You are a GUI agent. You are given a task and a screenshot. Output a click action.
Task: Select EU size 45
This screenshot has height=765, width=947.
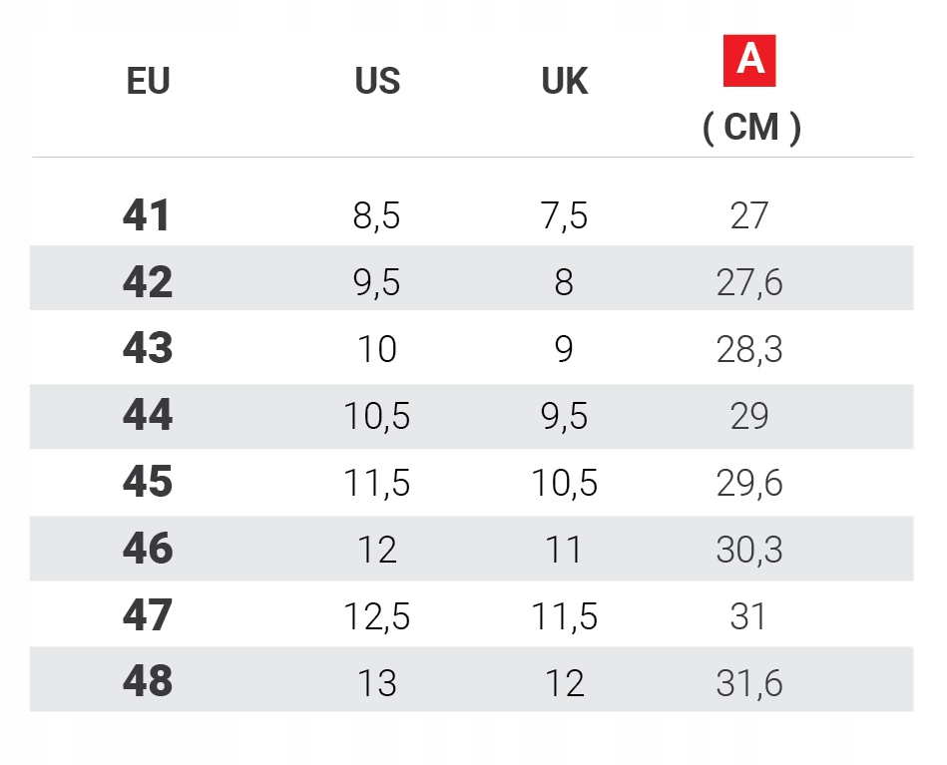click(148, 483)
